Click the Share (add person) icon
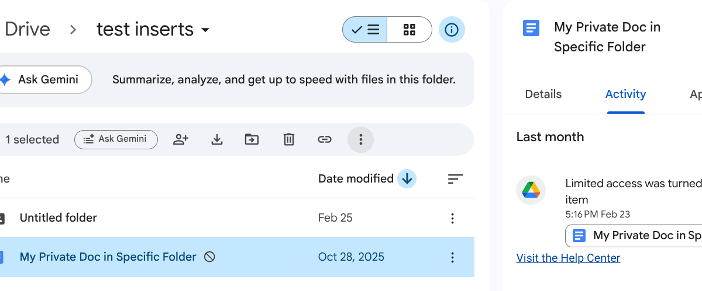Screen dimensions: 702x291 (181, 139)
